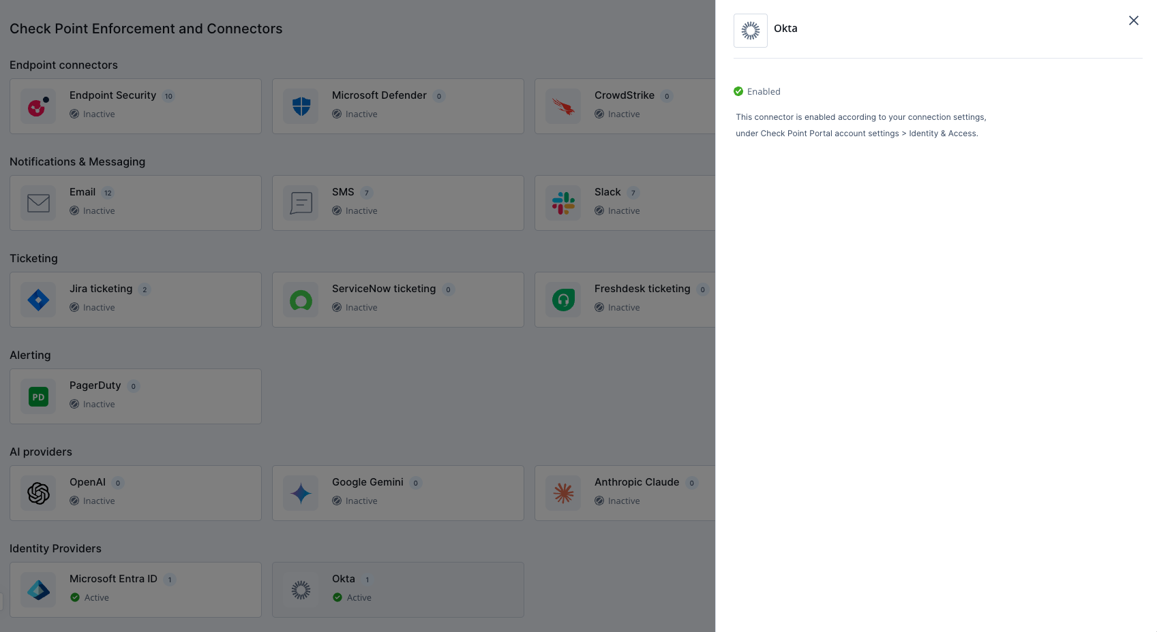The height and width of the screenshot is (632, 1157).
Task: Click the PagerDuty PD icon
Action: pyautogui.click(x=38, y=396)
